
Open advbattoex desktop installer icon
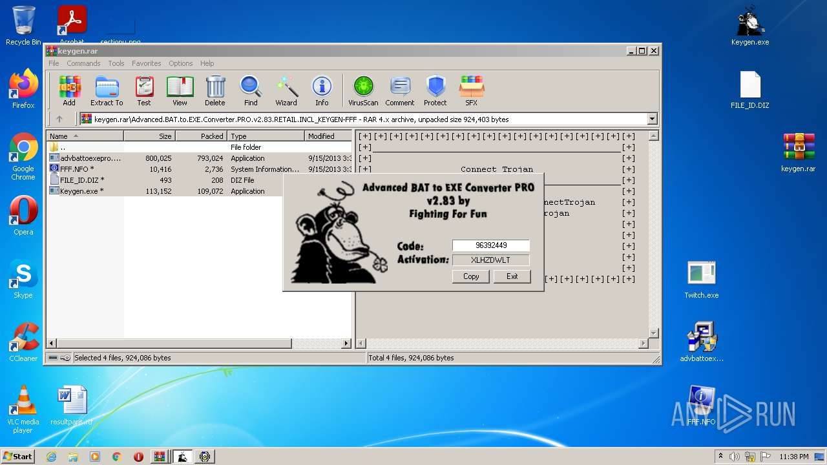tap(702, 342)
